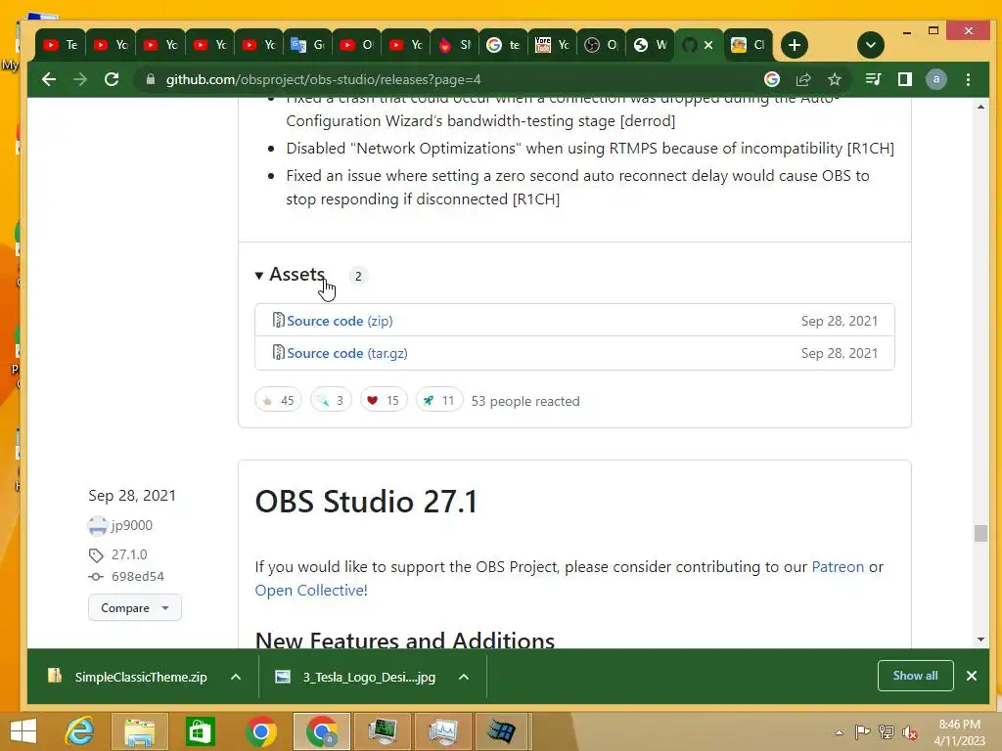Open the Patreon link
Viewport: 1002px width, 751px height.
pyautogui.click(x=838, y=566)
